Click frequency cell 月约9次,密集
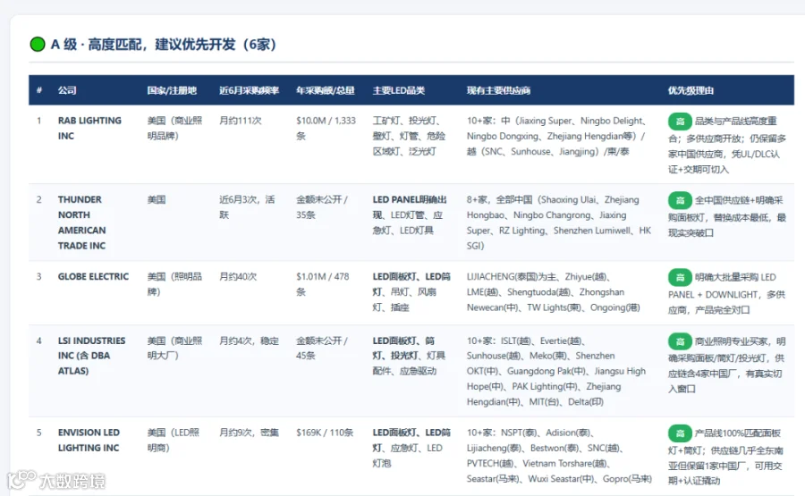The width and height of the screenshot is (805, 496). (249, 433)
